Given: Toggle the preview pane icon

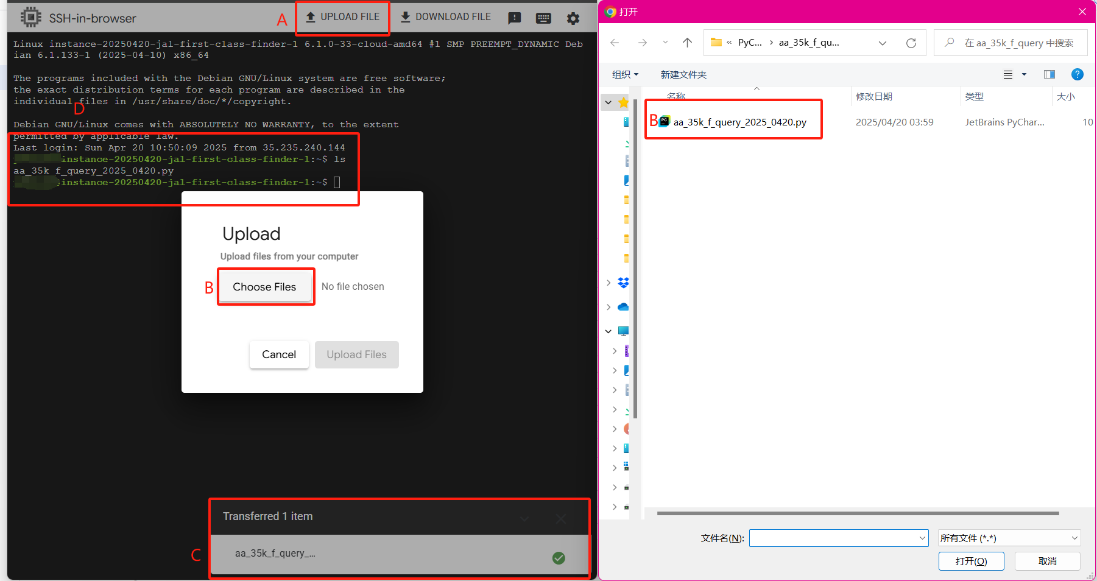Looking at the screenshot, I should (x=1049, y=74).
